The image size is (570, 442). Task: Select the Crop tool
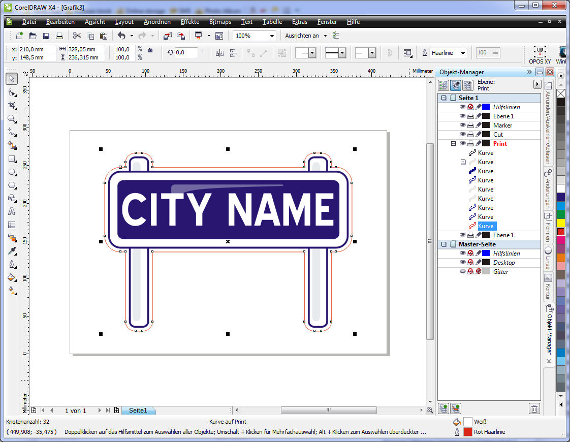[12, 106]
